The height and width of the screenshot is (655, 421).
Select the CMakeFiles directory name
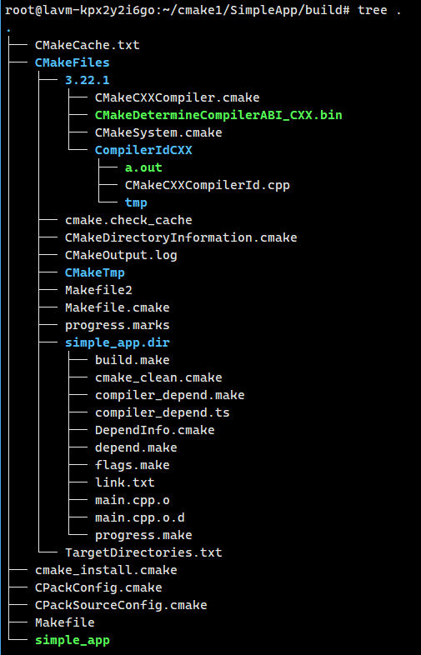pos(73,62)
